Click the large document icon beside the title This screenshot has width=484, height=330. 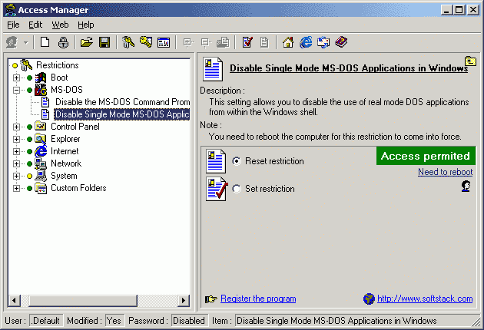pos(213,69)
